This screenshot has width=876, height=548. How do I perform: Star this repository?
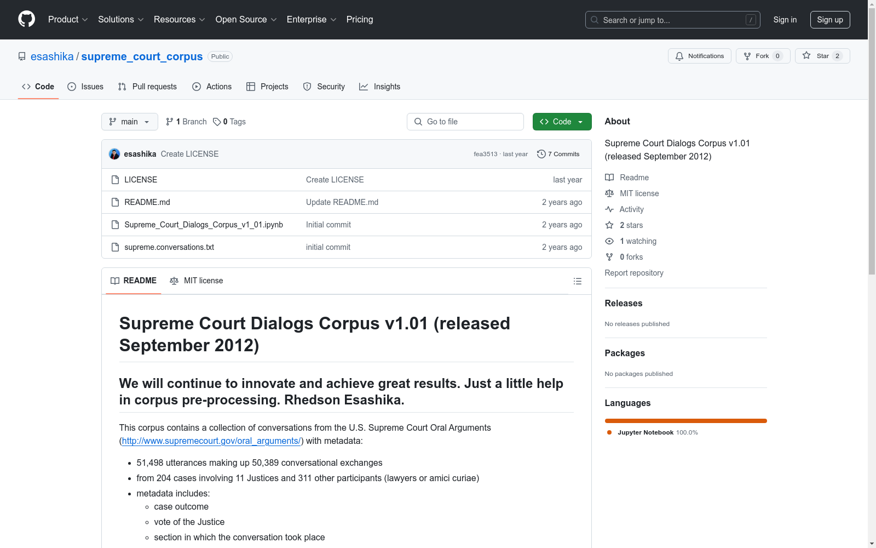[x=822, y=56]
